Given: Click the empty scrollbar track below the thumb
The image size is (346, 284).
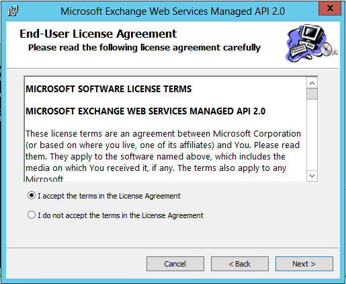Looking at the screenshot, I should click(312, 135).
